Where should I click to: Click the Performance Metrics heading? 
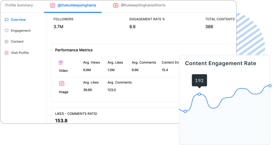(74, 50)
